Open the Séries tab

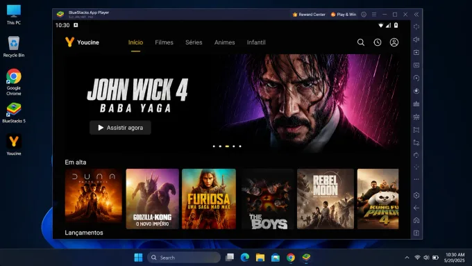coord(194,42)
